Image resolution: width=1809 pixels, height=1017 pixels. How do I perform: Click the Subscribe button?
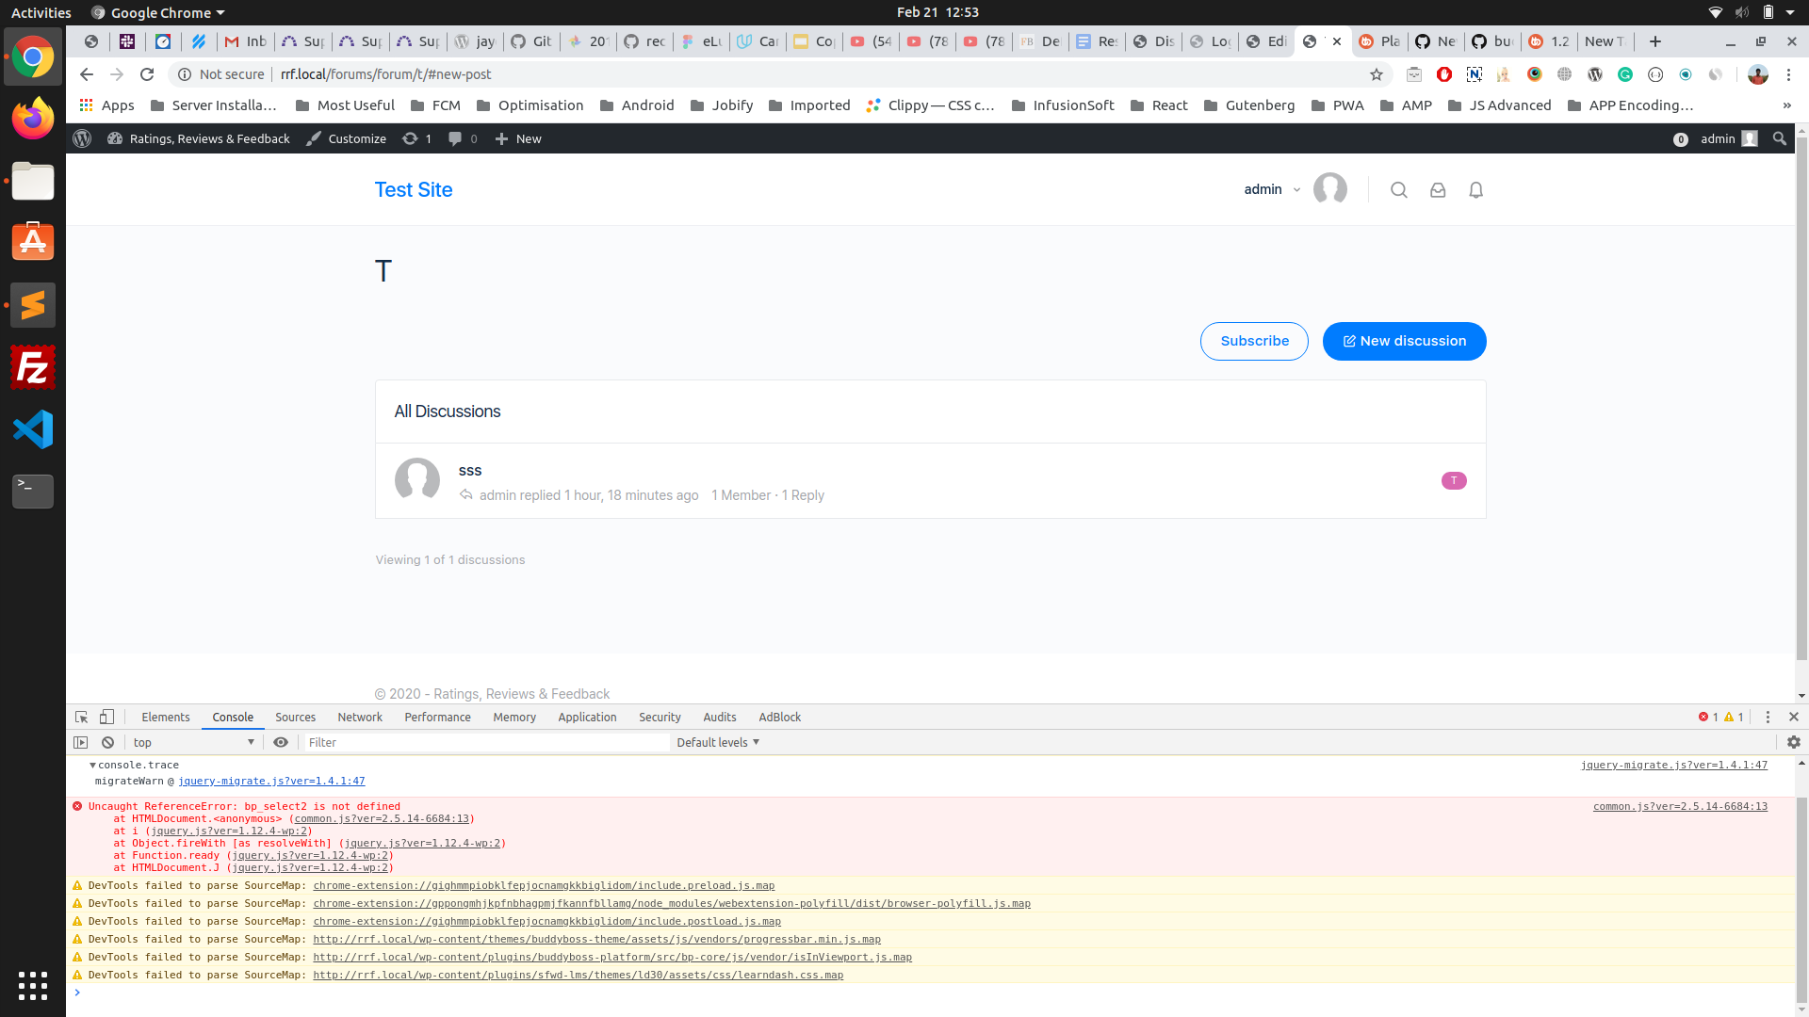(x=1254, y=341)
